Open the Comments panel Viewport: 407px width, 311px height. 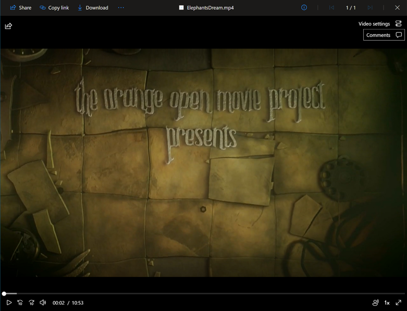tap(384, 35)
